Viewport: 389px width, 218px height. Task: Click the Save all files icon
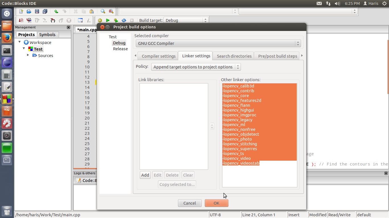(x=45, y=12)
